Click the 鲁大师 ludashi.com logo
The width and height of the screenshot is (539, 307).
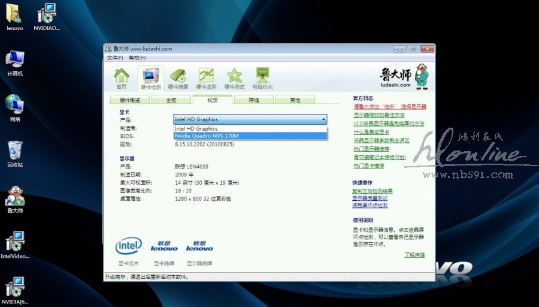[x=404, y=76]
